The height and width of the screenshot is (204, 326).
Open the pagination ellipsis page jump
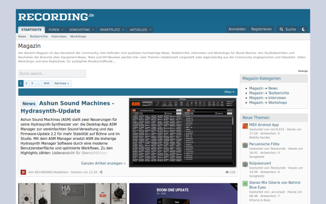point(38,83)
